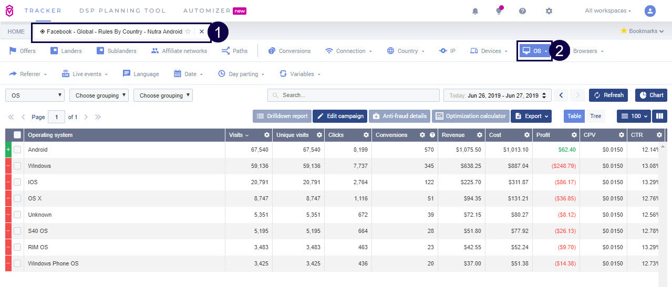This screenshot has width=672, height=287.
Task: Open the column chooser icon button
Action: tap(659, 116)
